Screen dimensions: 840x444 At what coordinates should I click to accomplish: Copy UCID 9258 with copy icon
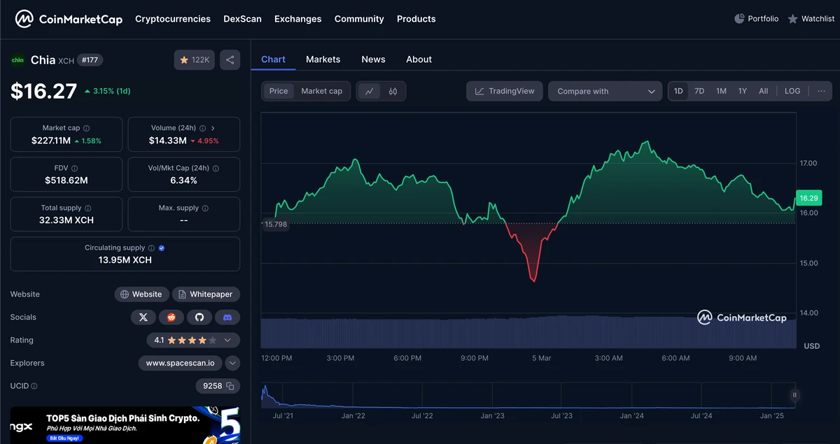[231, 386]
